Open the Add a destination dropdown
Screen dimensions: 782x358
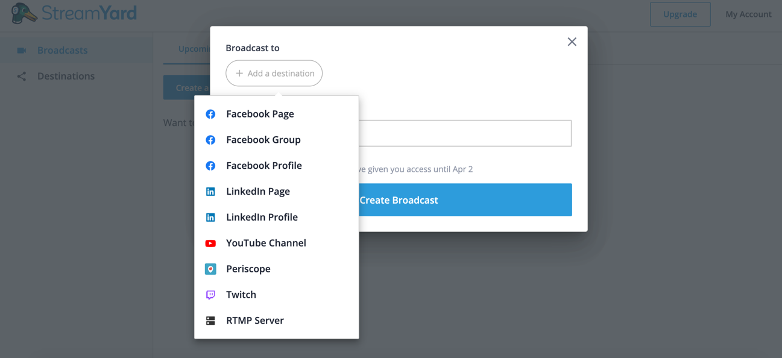click(x=274, y=73)
